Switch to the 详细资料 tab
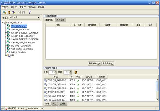Screen dimensions: 160x111 click(49, 20)
